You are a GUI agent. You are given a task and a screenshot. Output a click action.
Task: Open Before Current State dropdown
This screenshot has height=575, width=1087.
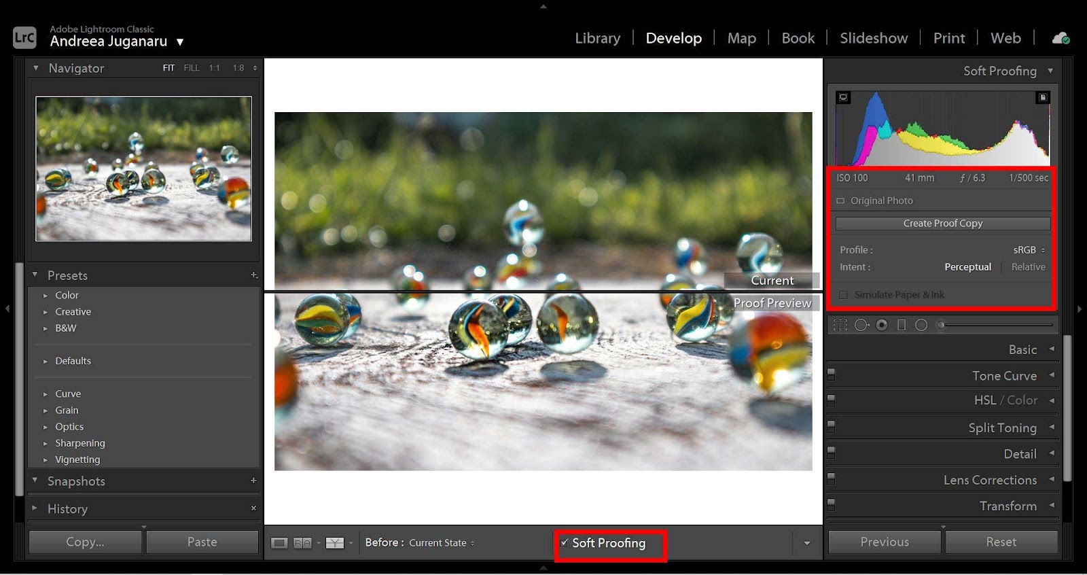[442, 543]
